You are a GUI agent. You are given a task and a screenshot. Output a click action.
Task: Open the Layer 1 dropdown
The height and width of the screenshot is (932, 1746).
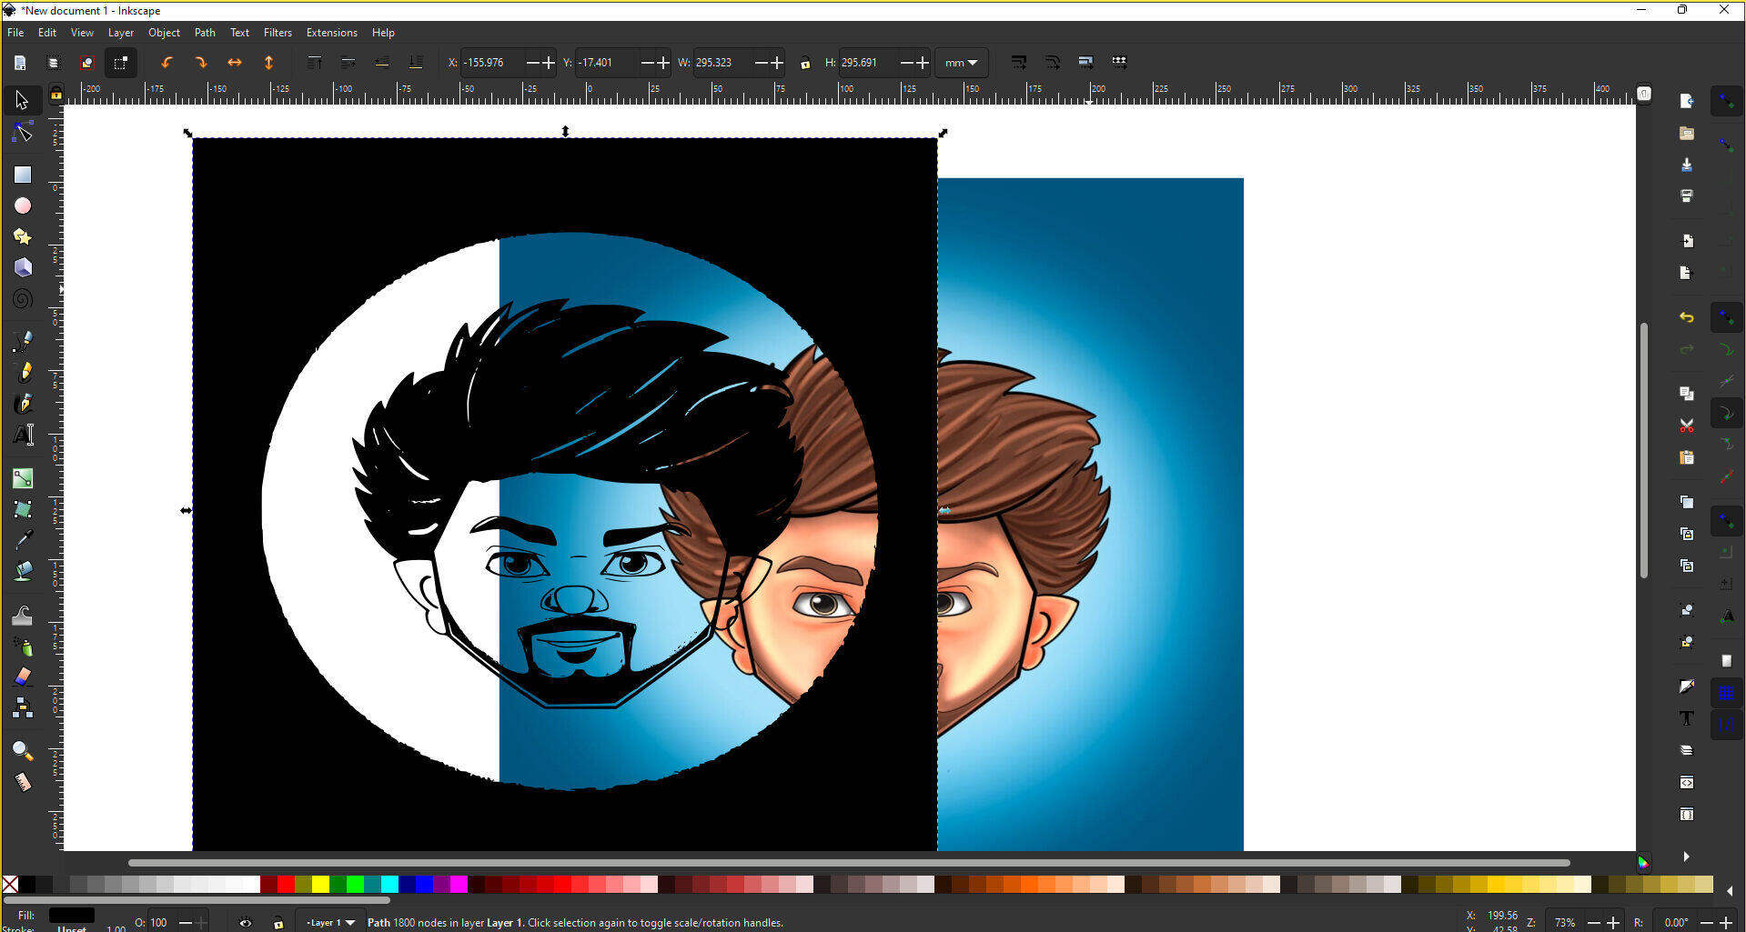pos(329,923)
